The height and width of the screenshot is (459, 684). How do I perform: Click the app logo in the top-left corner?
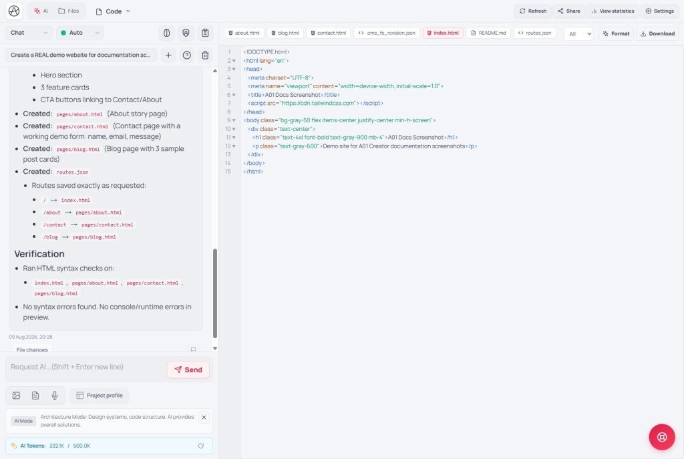pyautogui.click(x=14, y=11)
